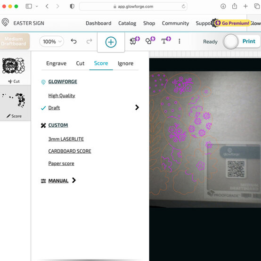Select the premium text tool

[x=166, y=41]
